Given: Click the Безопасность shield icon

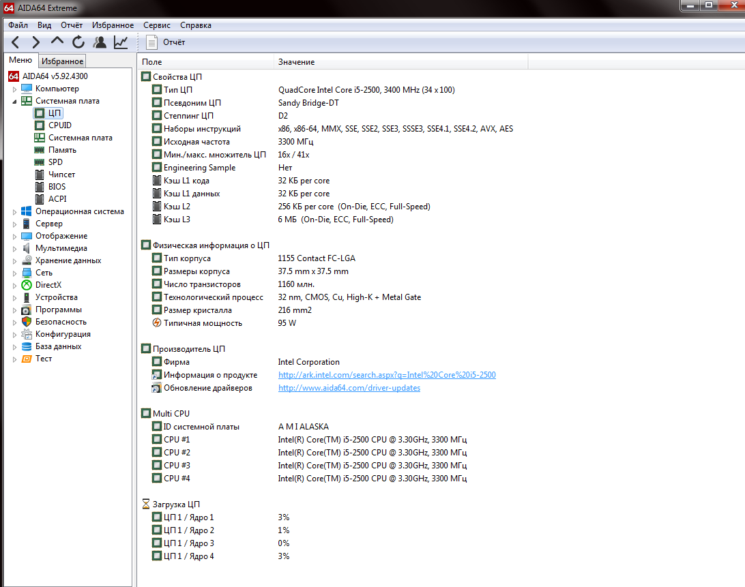Looking at the screenshot, I should (x=27, y=322).
